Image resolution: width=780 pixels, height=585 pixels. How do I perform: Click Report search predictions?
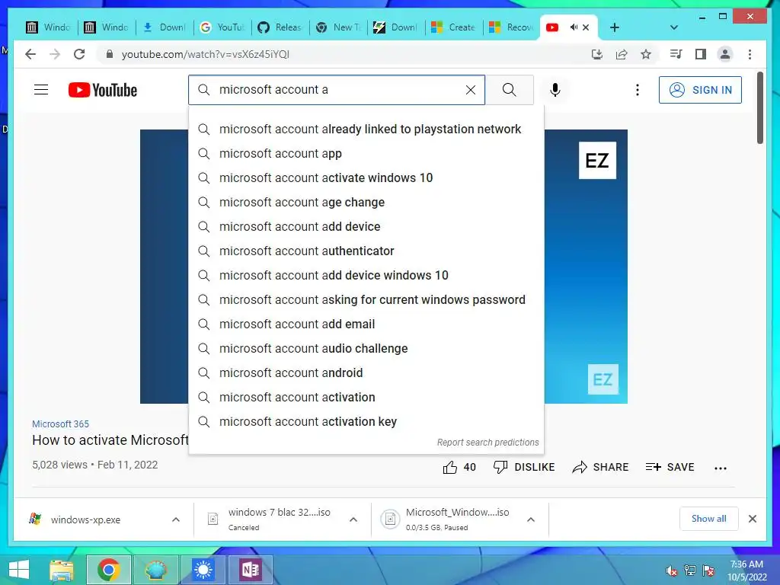click(x=488, y=443)
